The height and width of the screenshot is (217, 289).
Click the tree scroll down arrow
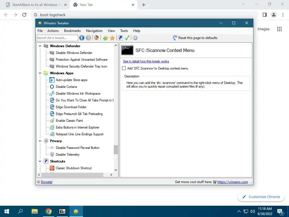pos(116,170)
